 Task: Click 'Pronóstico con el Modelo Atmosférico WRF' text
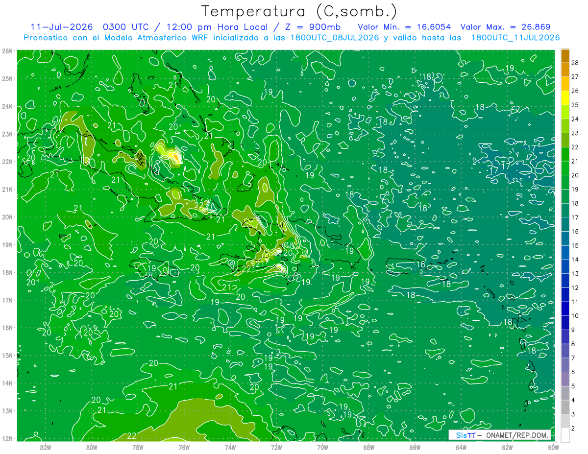pos(117,38)
